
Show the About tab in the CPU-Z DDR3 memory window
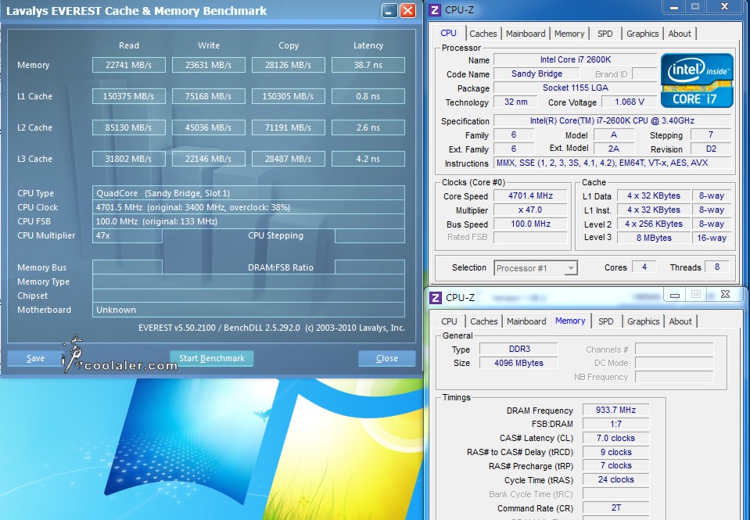pos(680,321)
